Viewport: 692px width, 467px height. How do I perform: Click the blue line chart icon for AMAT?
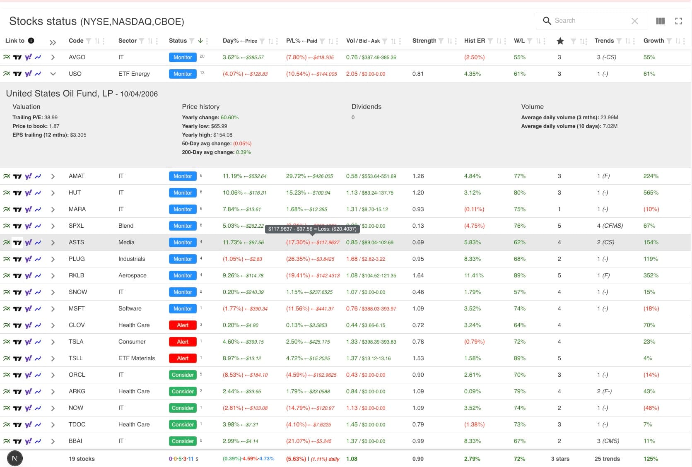(38, 176)
